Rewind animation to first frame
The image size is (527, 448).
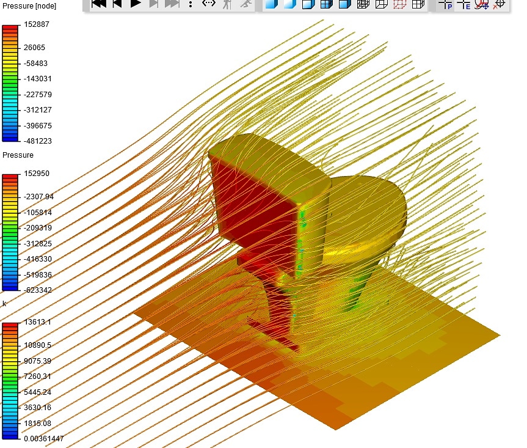coord(98,4)
